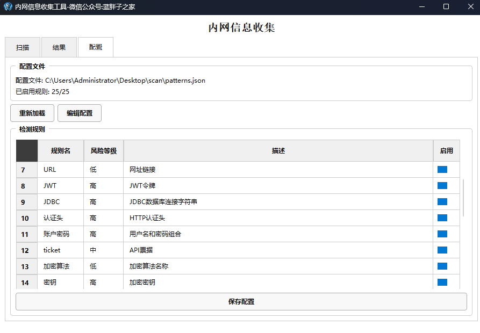Screen dimensions: 480x333
Task: Click the rules table vertical scrollbar
Action: tap(463, 198)
